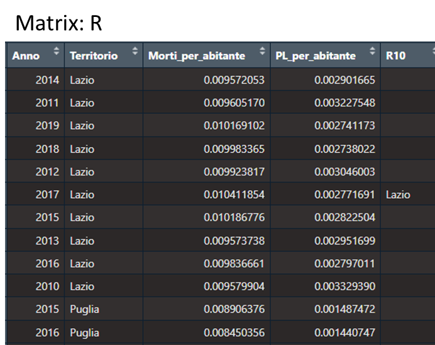Select value 0.002822504

(x=345, y=217)
